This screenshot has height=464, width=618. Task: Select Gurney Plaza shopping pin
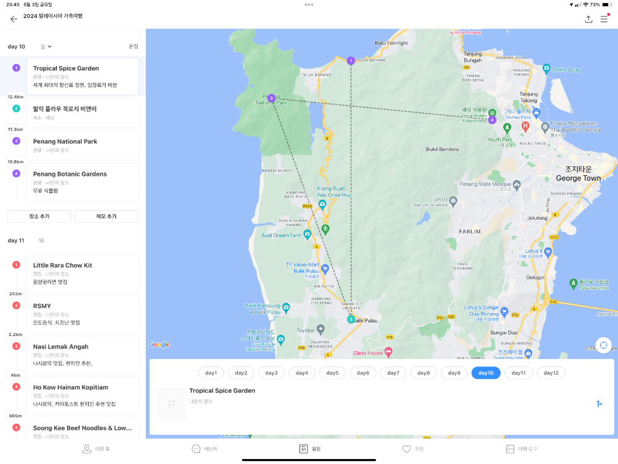tap(536, 112)
